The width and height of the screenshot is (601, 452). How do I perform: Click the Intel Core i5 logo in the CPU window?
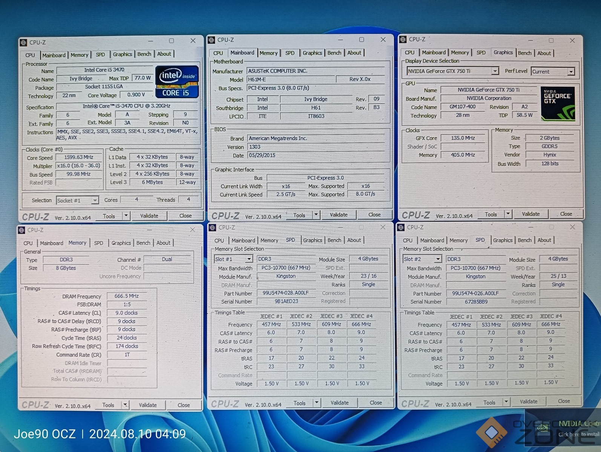click(x=177, y=82)
